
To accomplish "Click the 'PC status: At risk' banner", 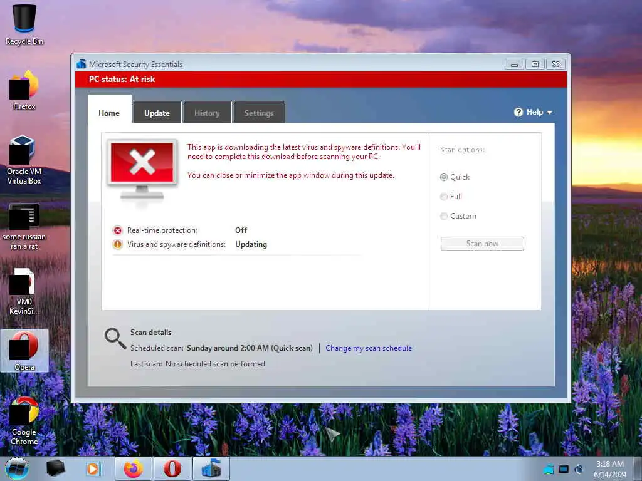I will click(x=321, y=80).
